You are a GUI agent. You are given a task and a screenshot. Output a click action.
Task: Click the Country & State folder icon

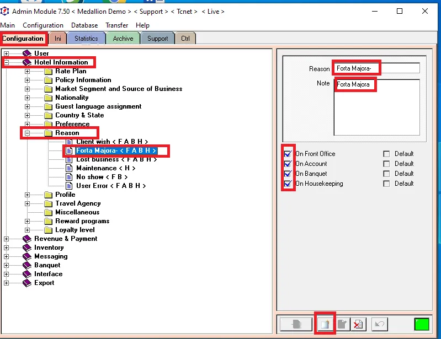click(49, 115)
